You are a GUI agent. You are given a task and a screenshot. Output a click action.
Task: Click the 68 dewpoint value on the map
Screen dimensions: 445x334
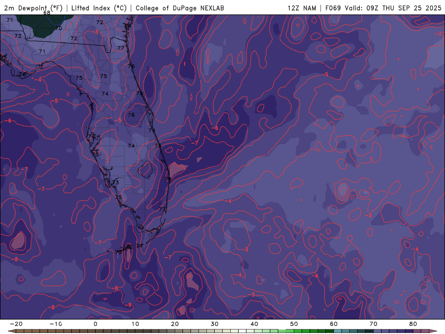47,13
